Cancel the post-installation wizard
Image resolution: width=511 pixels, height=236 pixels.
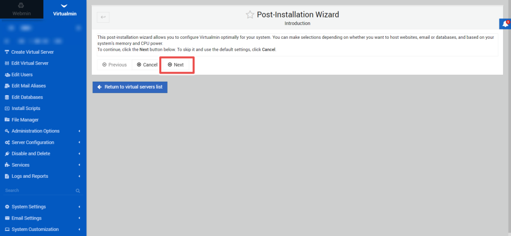147,65
